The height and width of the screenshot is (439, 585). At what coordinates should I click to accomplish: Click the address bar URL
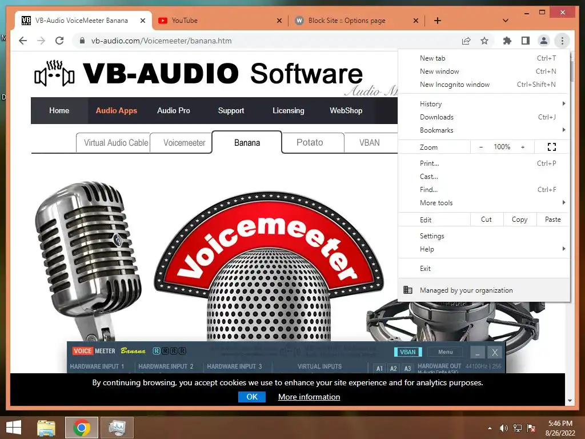click(161, 41)
